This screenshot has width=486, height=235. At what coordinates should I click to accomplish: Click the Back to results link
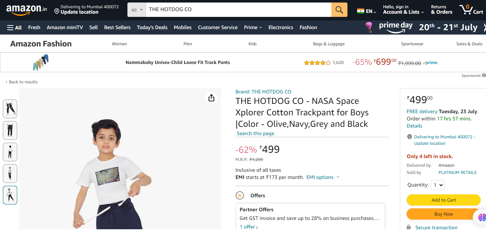click(x=23, y=82)
